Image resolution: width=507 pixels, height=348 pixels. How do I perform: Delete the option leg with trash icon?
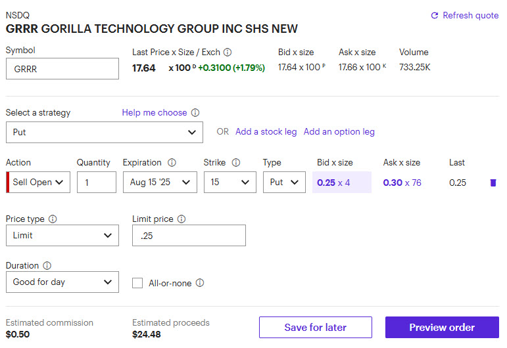pos(493,183)
